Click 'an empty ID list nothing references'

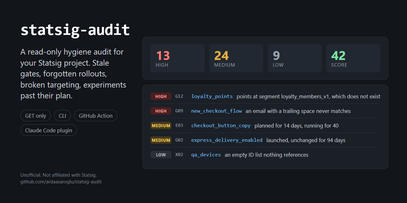[266, 155]
